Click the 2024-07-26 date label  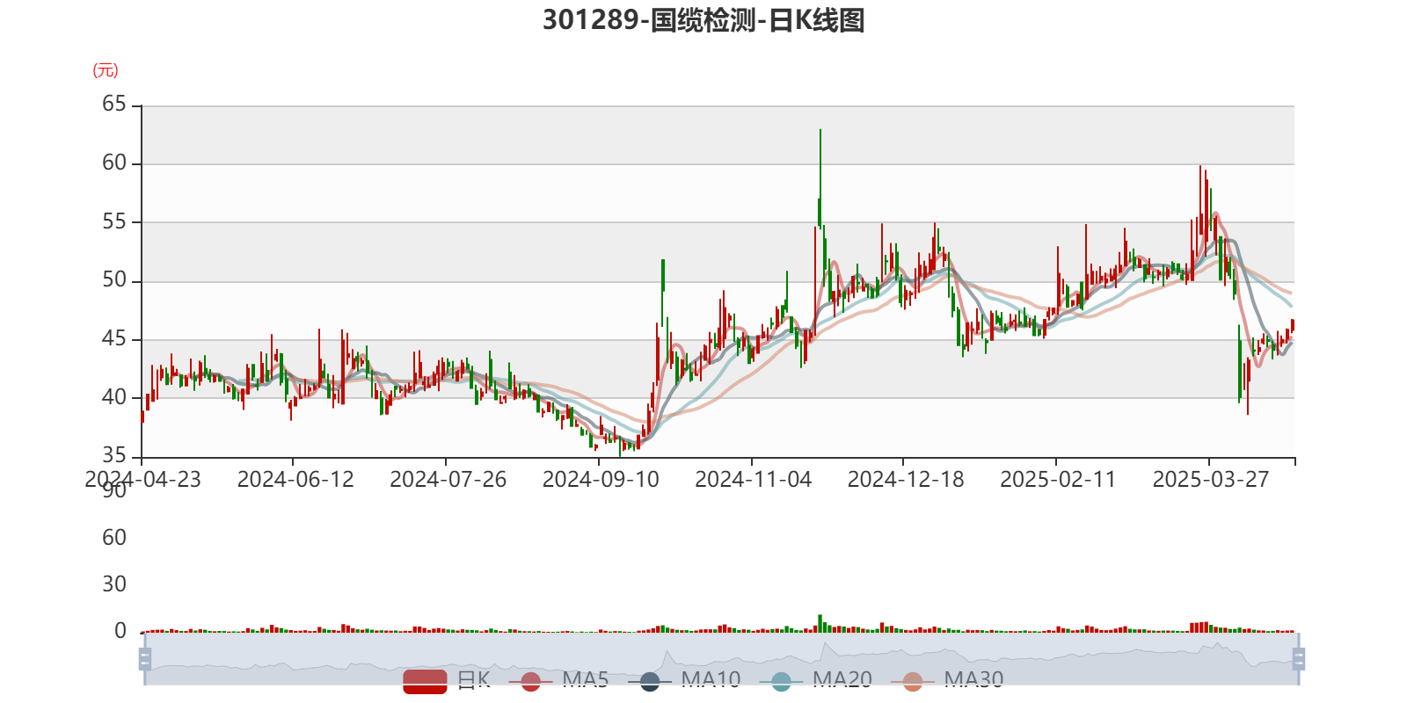click(x=448, y=480)
